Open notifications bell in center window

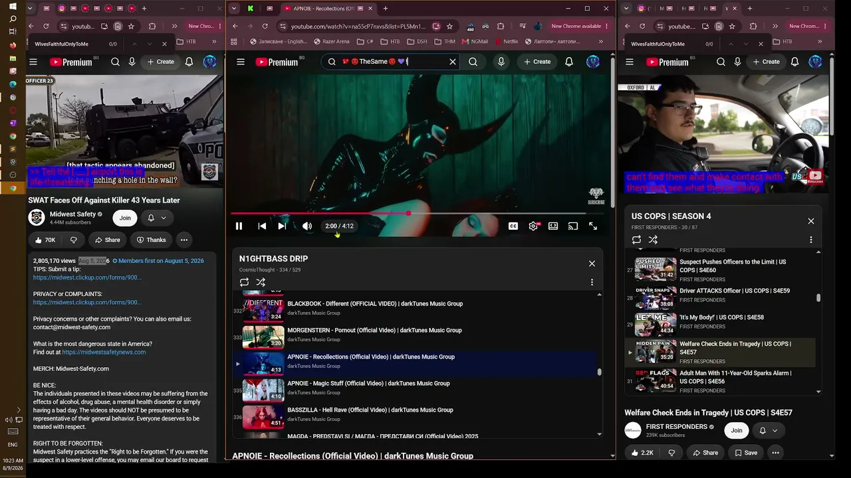pos(569,62)
